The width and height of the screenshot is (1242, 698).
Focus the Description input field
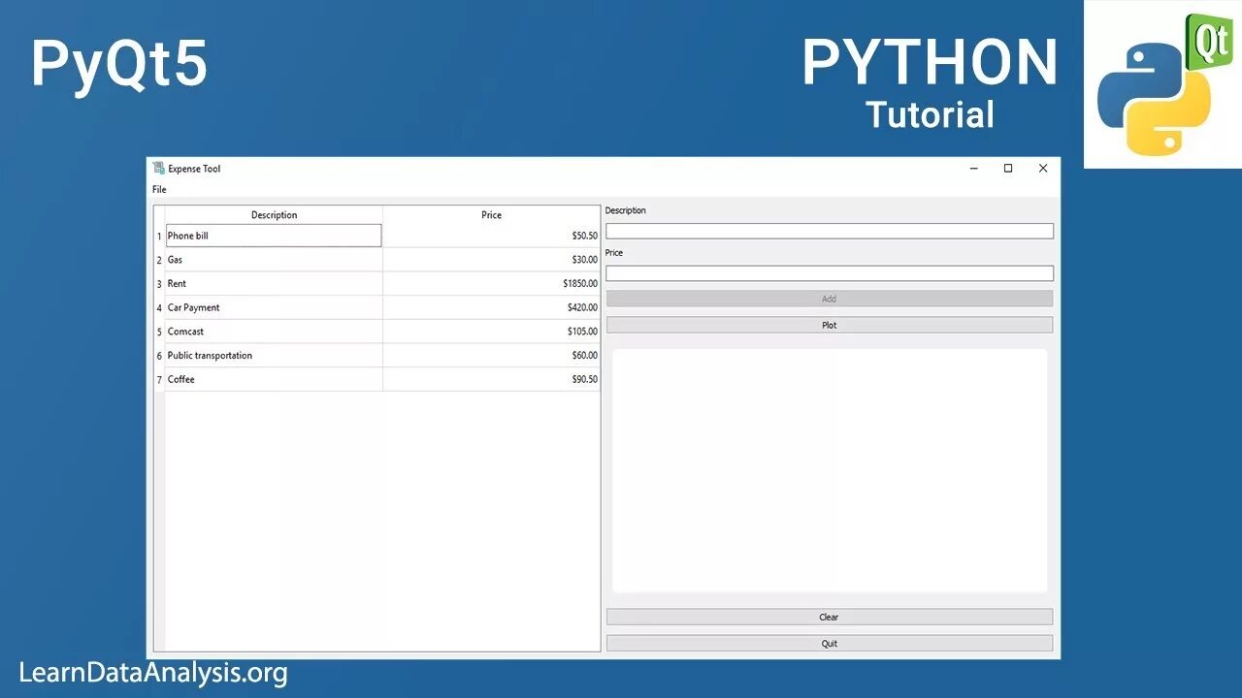(x=830, y=231)
